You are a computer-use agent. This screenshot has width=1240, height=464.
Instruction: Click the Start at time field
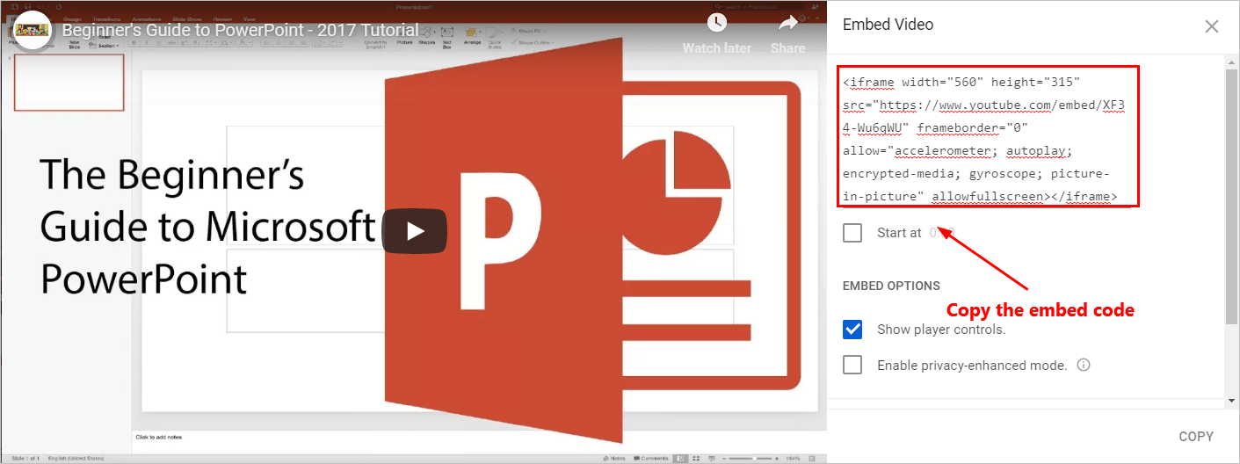[x=941, y=233]
